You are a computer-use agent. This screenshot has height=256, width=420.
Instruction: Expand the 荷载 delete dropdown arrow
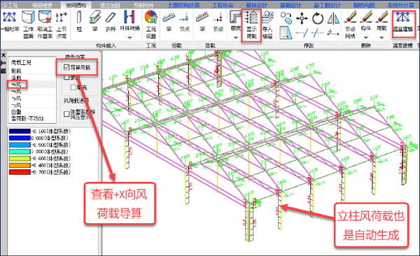(x=381, y=38)
